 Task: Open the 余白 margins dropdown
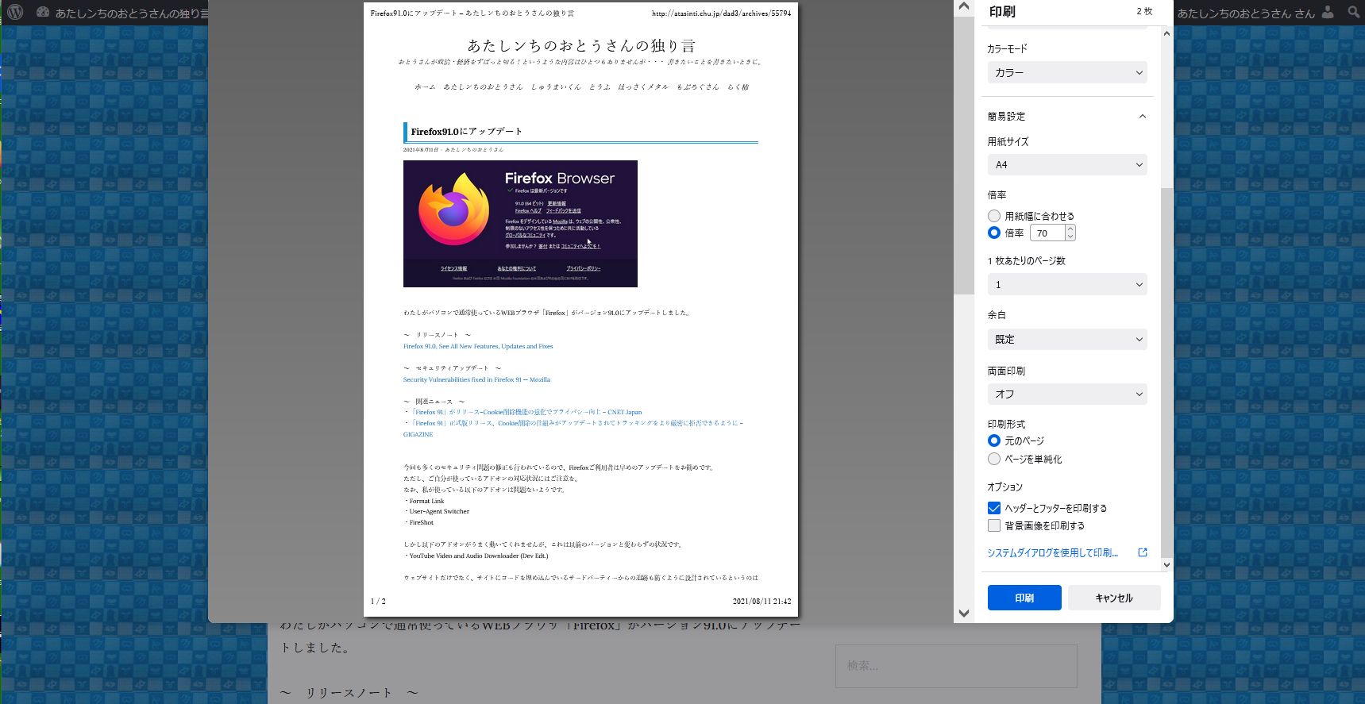pyautogui.click(x=1067, y=339)
